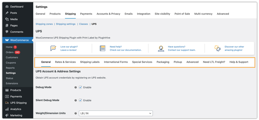Disable the Debug Mode checkbox
This screenshot has height=120, width=259.
pos(81,87)
